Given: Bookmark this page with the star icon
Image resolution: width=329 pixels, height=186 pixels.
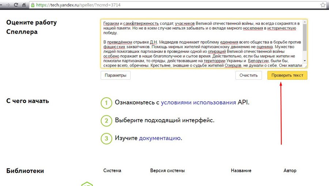Looking at the screenshot, I should [x=323, y=5].
